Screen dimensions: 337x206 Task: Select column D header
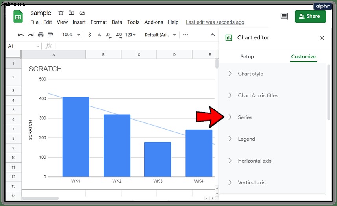point(174,55)
